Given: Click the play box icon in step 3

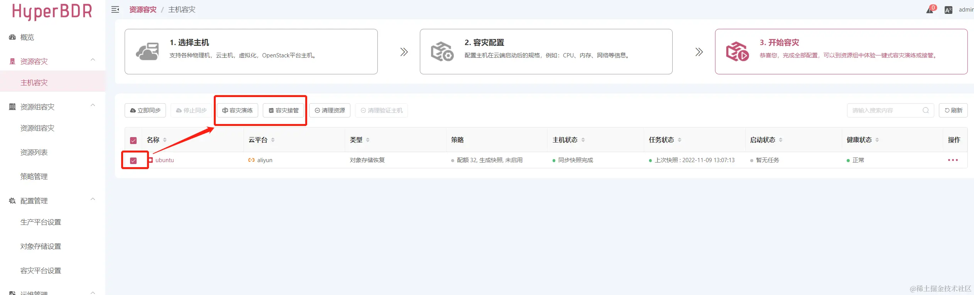Looking at the screenshot, I should tap(737, 52).
